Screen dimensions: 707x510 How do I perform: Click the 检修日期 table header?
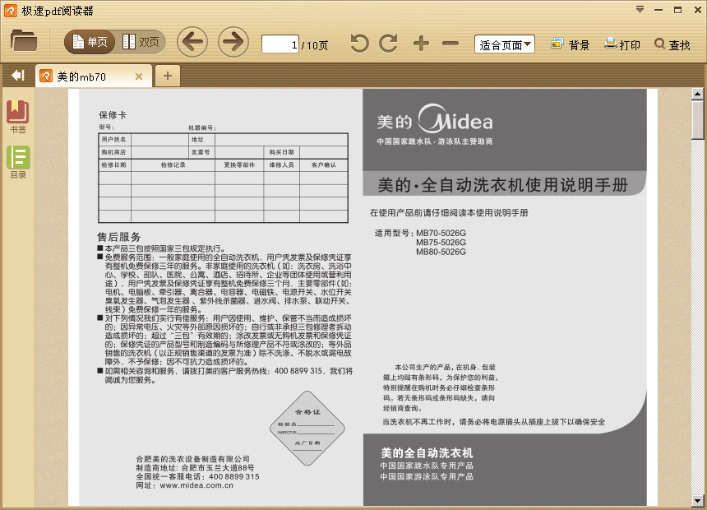pyautogui.click(x=114, y=165)
